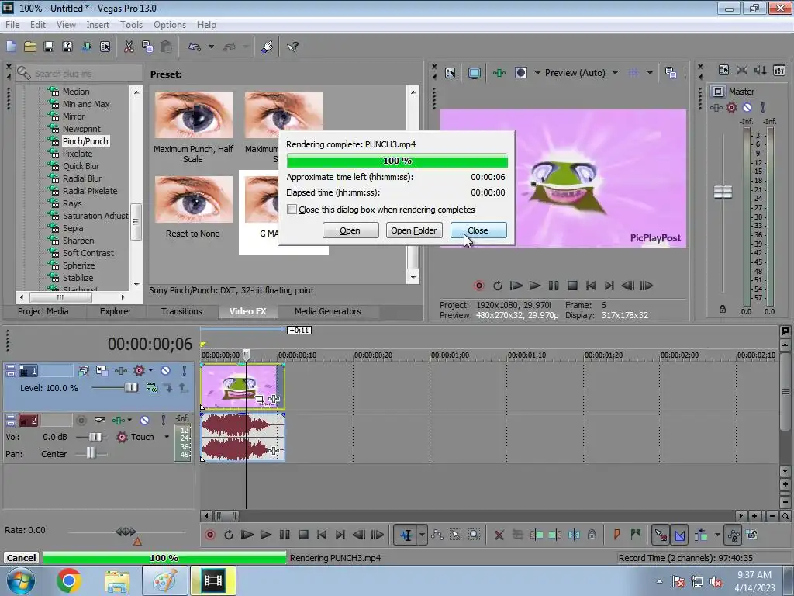Open Undo history dropdown arrow
Screen dimensions: 794x596
point(211,47)
